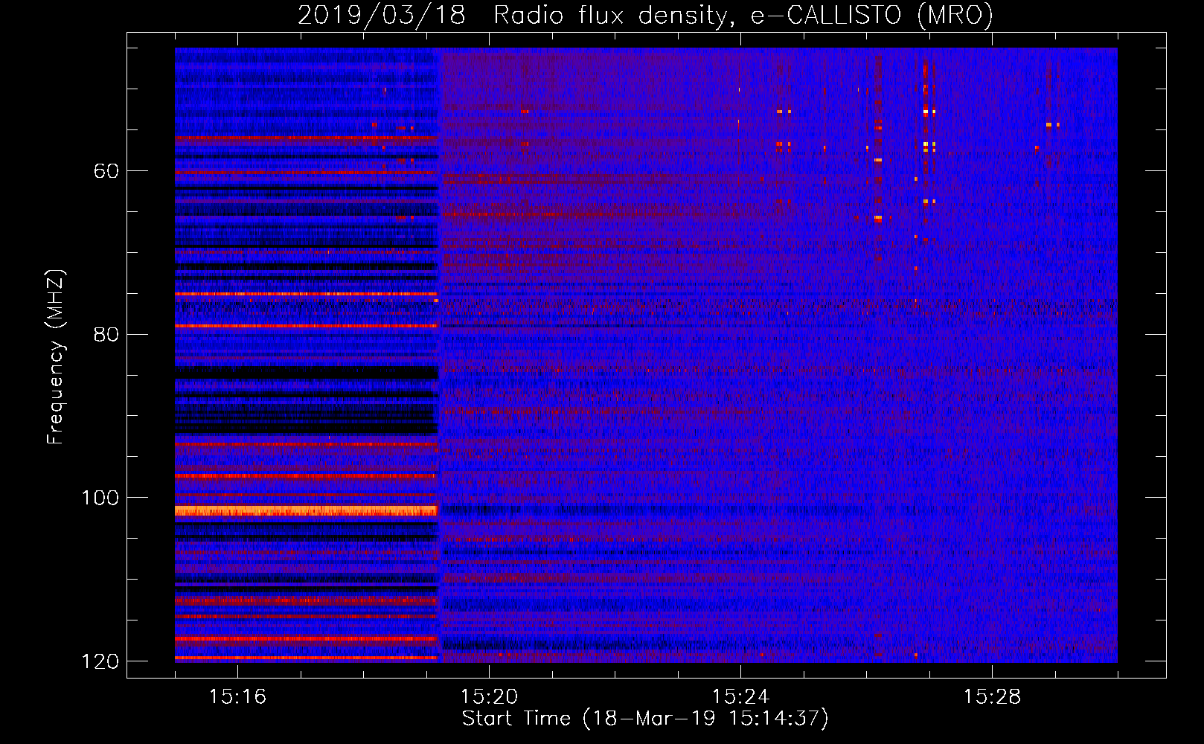The width and height of the screenshot is (1204, 744).
Task: Click the bright yellow band near 101 MHz
Action: [306, 510]
